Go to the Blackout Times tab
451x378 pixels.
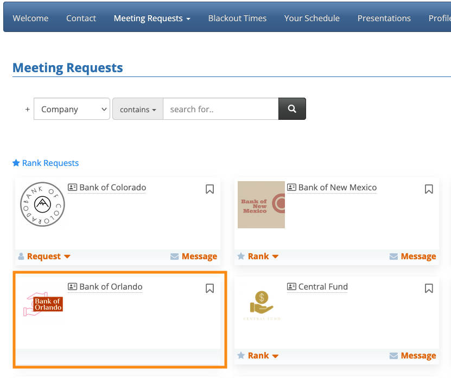(x=237, y=18)
